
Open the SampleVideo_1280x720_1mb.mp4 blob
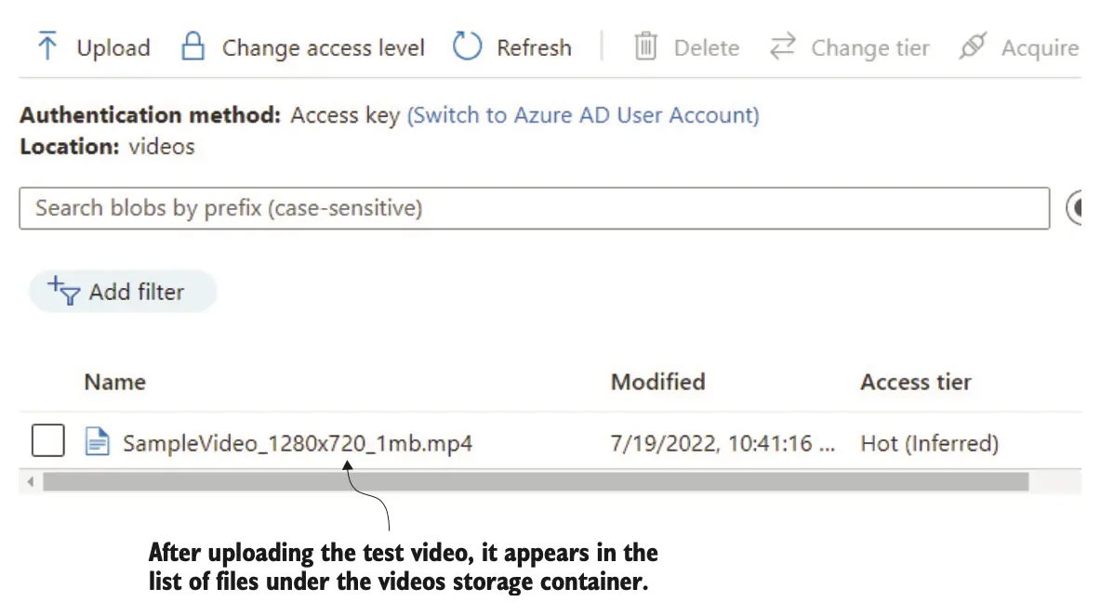(298, 443)
